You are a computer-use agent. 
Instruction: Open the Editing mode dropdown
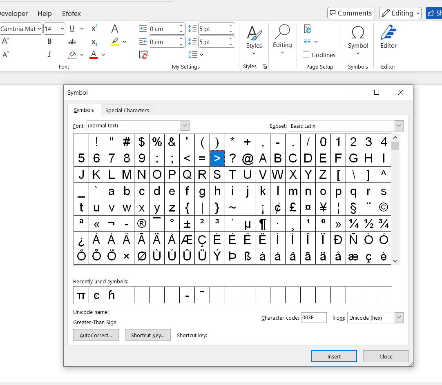point(400,13)
